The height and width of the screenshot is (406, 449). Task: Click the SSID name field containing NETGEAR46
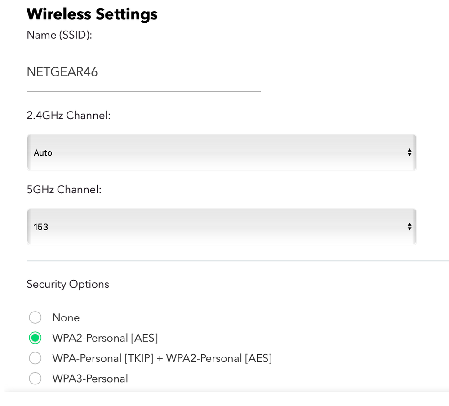[143, 72]
